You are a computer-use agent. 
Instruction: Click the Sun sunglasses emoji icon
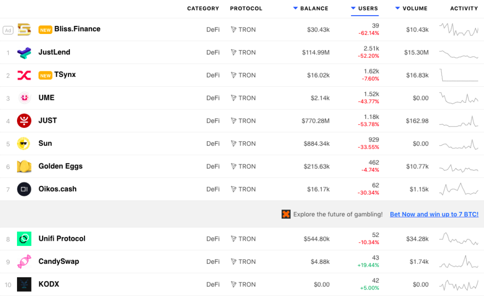[x=24, y=144]
